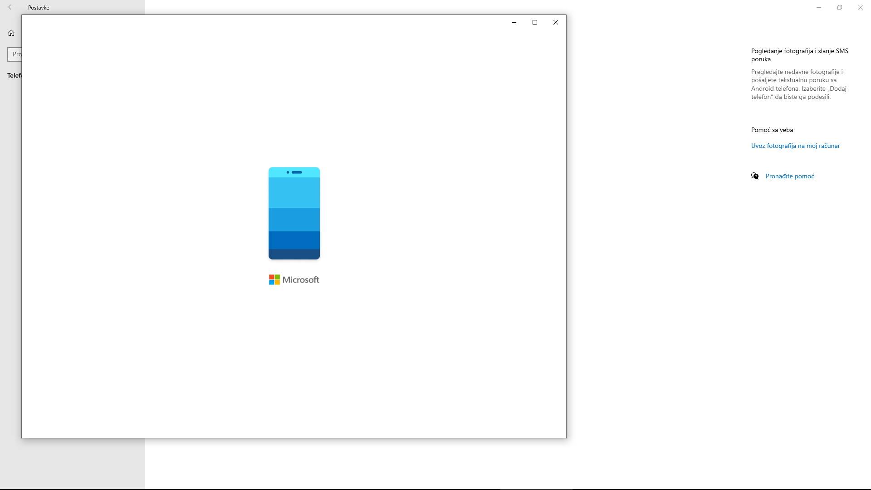
Task: Close the Postavke window
Action: tap(860, 7)
